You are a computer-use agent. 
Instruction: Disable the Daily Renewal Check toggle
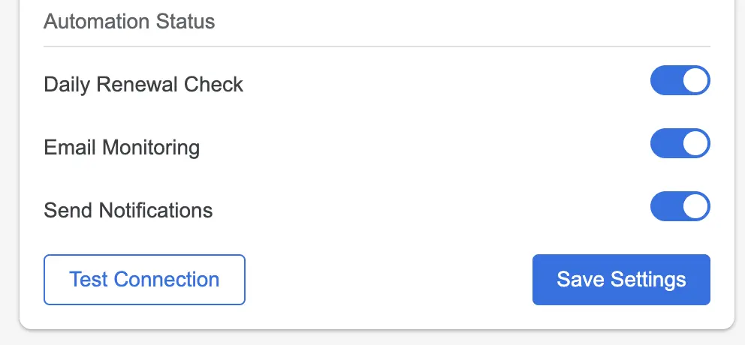click(680, 80)
